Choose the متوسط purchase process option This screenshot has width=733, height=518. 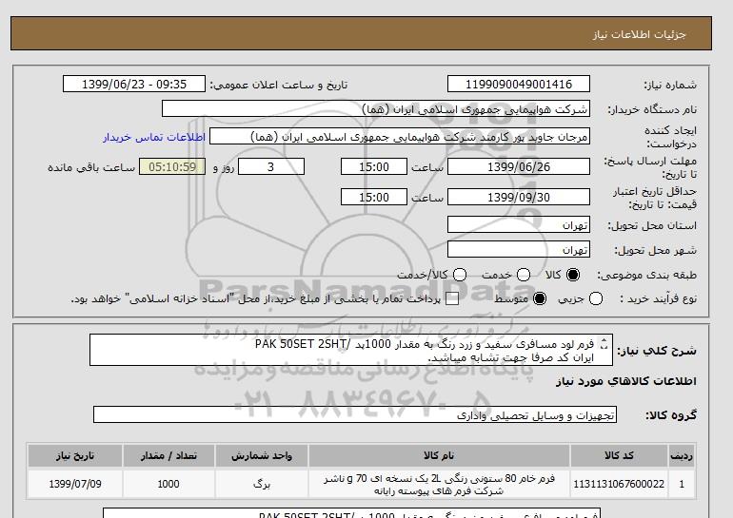click(x=540, y=298)
